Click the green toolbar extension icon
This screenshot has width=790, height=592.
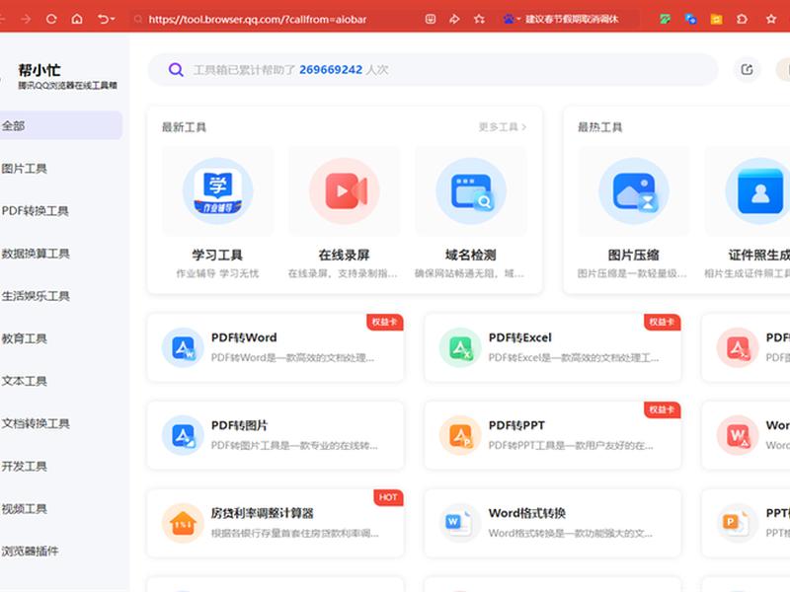click(x=666, y=19)
